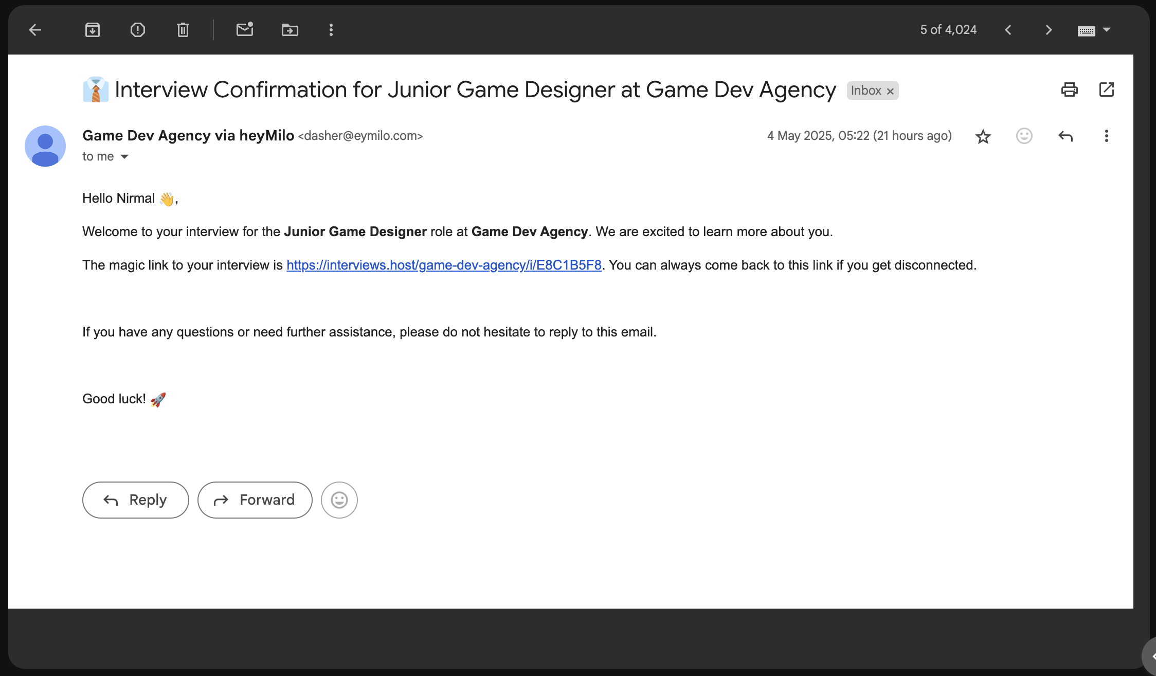
Task: Star this email
Action: [x=983, y=136]
